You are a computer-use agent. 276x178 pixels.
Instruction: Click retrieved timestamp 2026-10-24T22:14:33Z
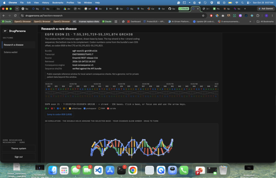click(84, 61)
